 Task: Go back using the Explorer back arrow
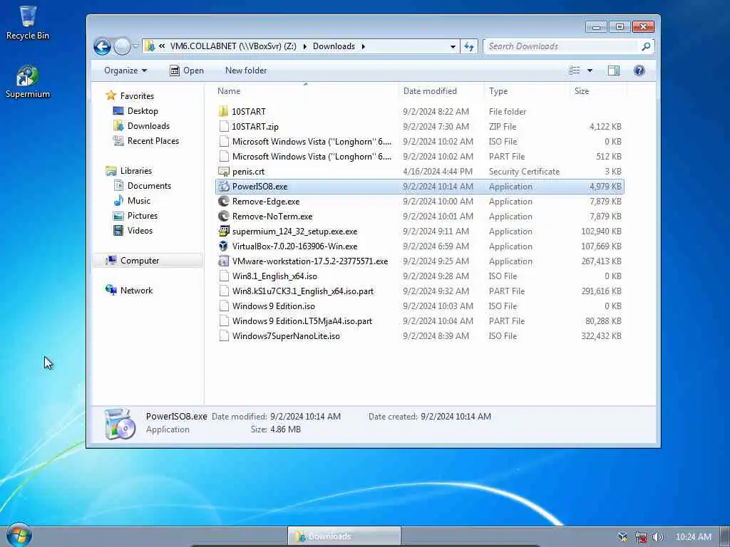102,46
